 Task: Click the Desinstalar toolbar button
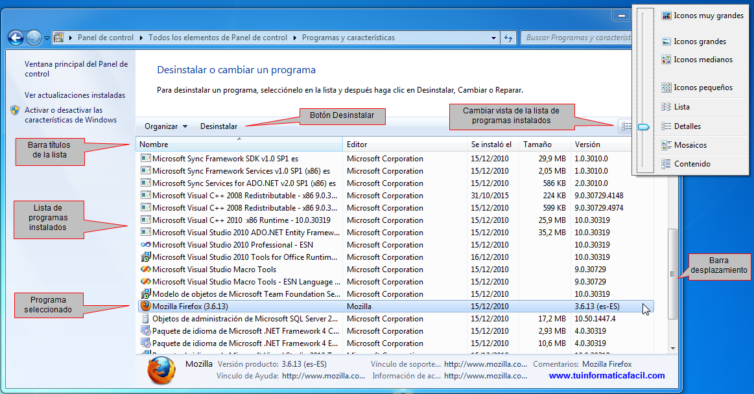pos(218,126)
